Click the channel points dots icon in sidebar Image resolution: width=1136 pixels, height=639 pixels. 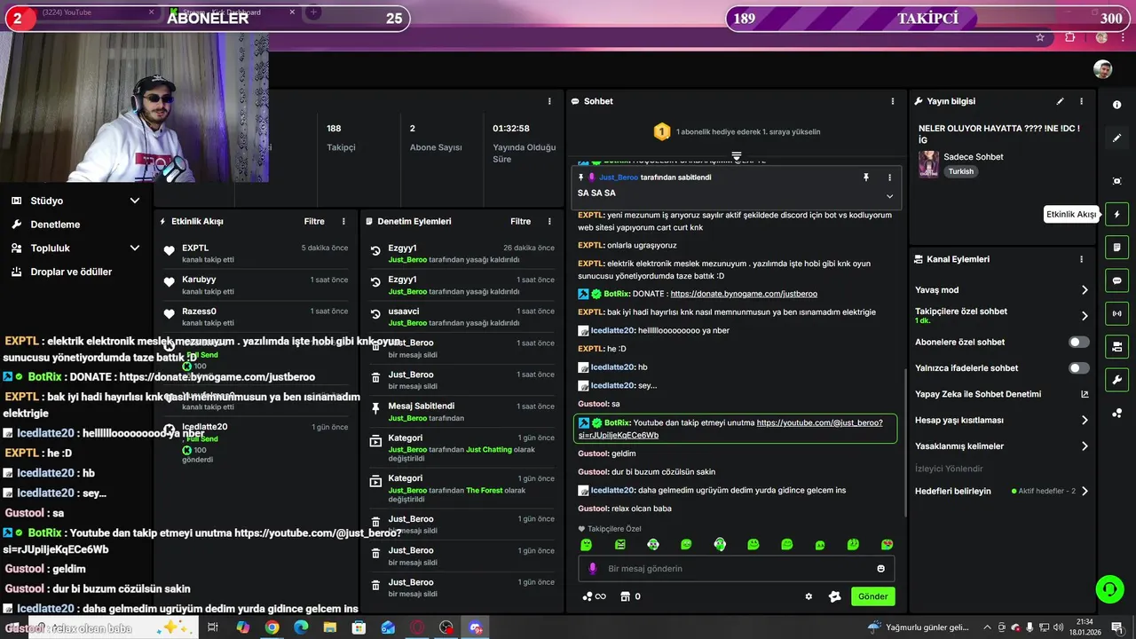[x=1116, y=414]
